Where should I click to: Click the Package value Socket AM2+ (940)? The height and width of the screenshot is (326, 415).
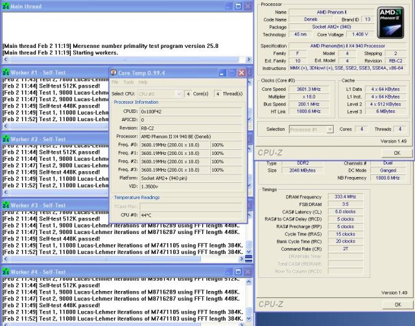point(331,27)
